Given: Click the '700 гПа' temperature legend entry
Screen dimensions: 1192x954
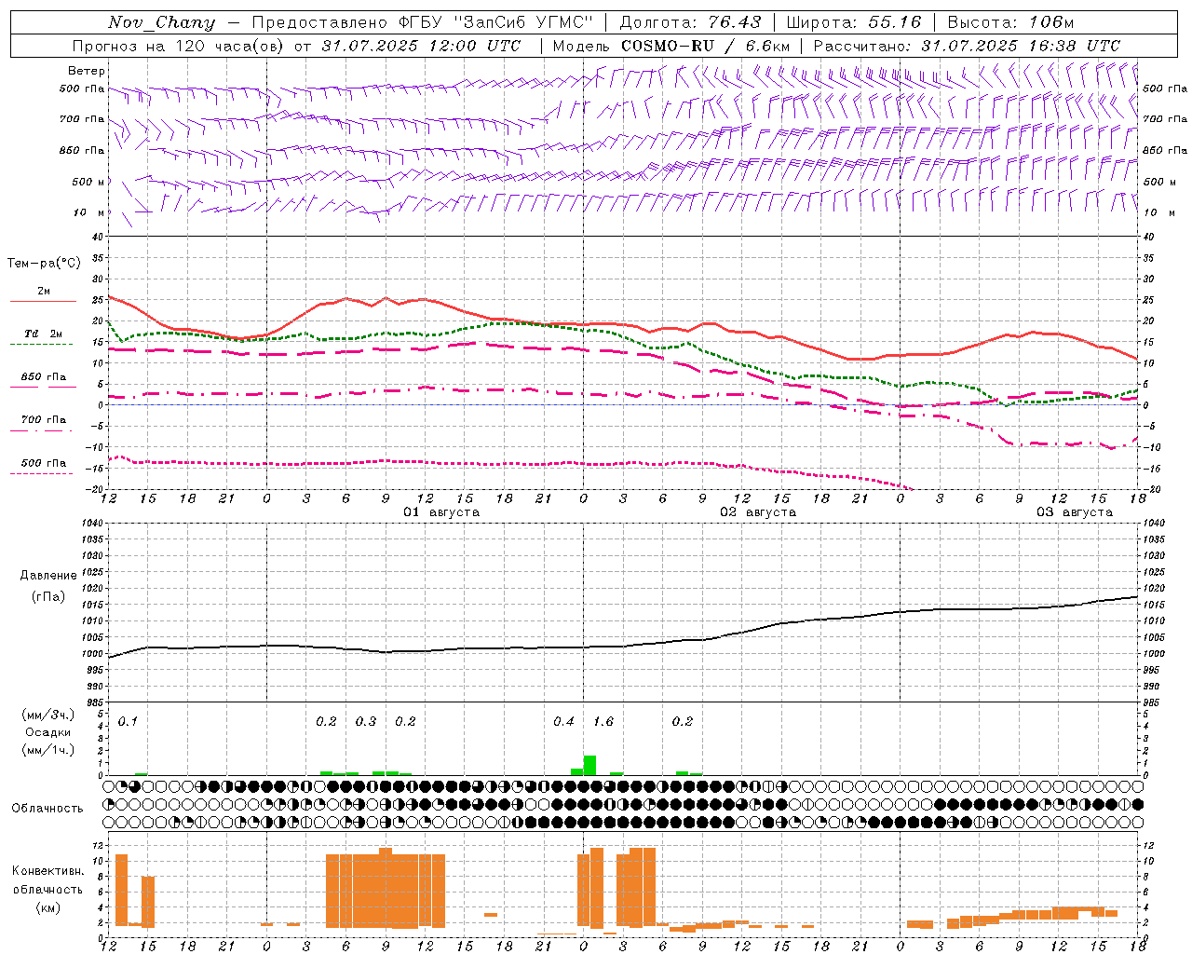Looking at the screenshot, I should 44,420.
